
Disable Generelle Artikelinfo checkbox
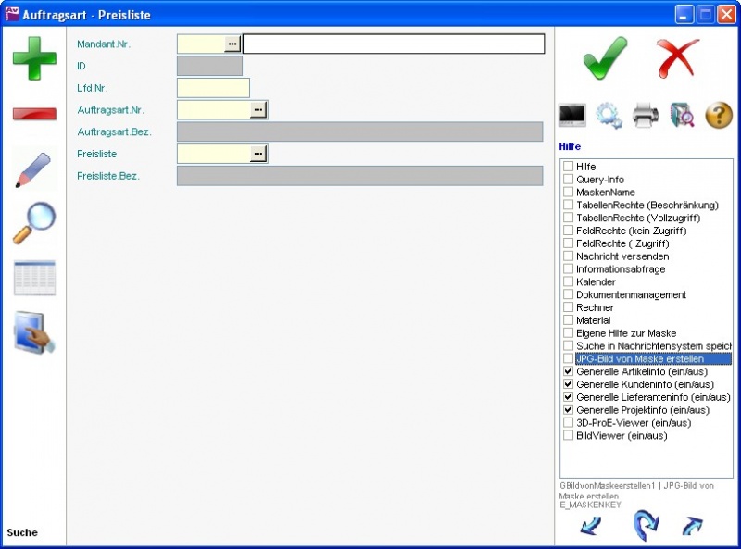(x=569, y=371)
